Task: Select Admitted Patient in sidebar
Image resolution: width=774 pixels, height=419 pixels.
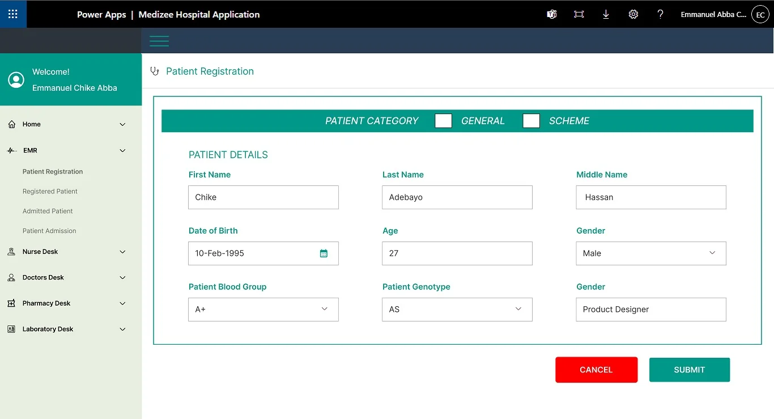Action: 48,211
